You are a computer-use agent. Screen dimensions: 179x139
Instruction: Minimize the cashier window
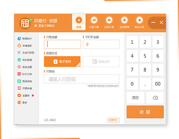click(x=153, y=23)
